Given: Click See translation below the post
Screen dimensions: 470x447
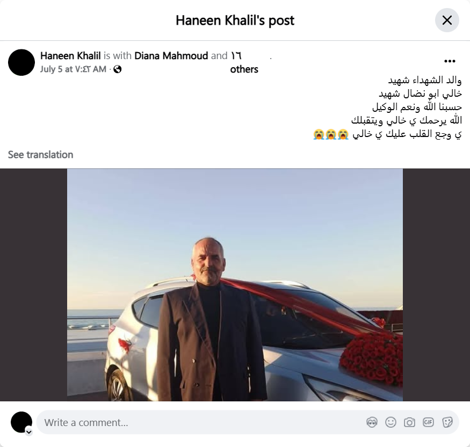Looking at the screenshot, I should tap(40, 155).
